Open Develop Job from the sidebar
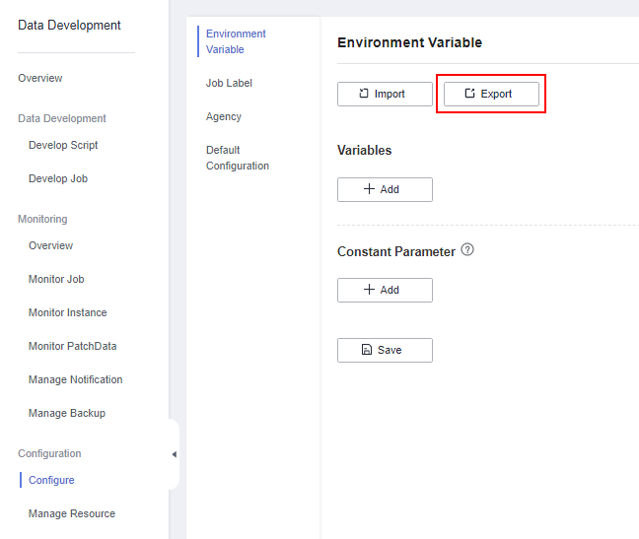639x539 pixels. point(58,178)
